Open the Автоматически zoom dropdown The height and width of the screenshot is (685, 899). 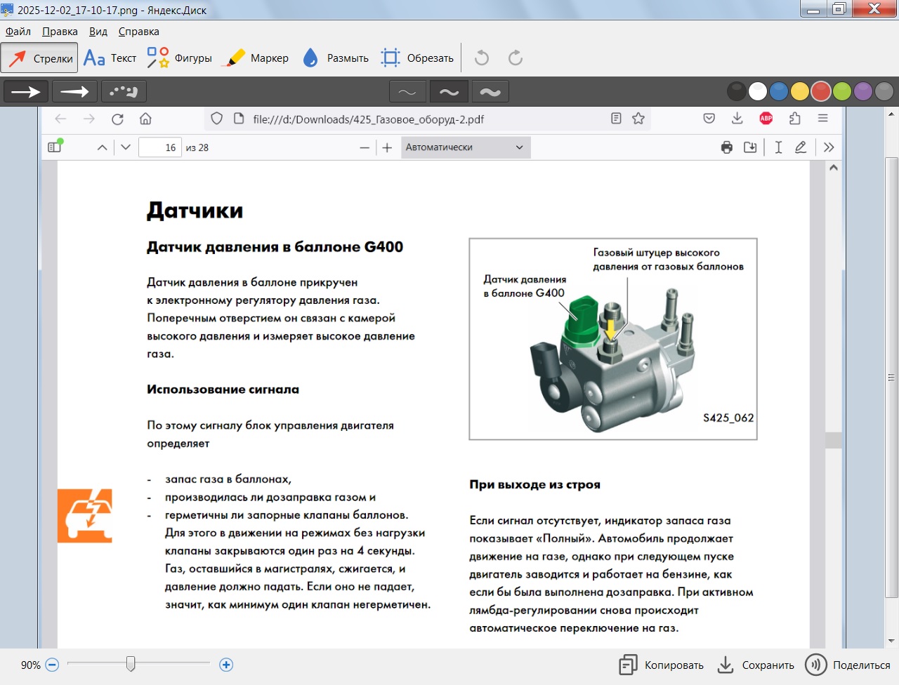tap(465, 147)
